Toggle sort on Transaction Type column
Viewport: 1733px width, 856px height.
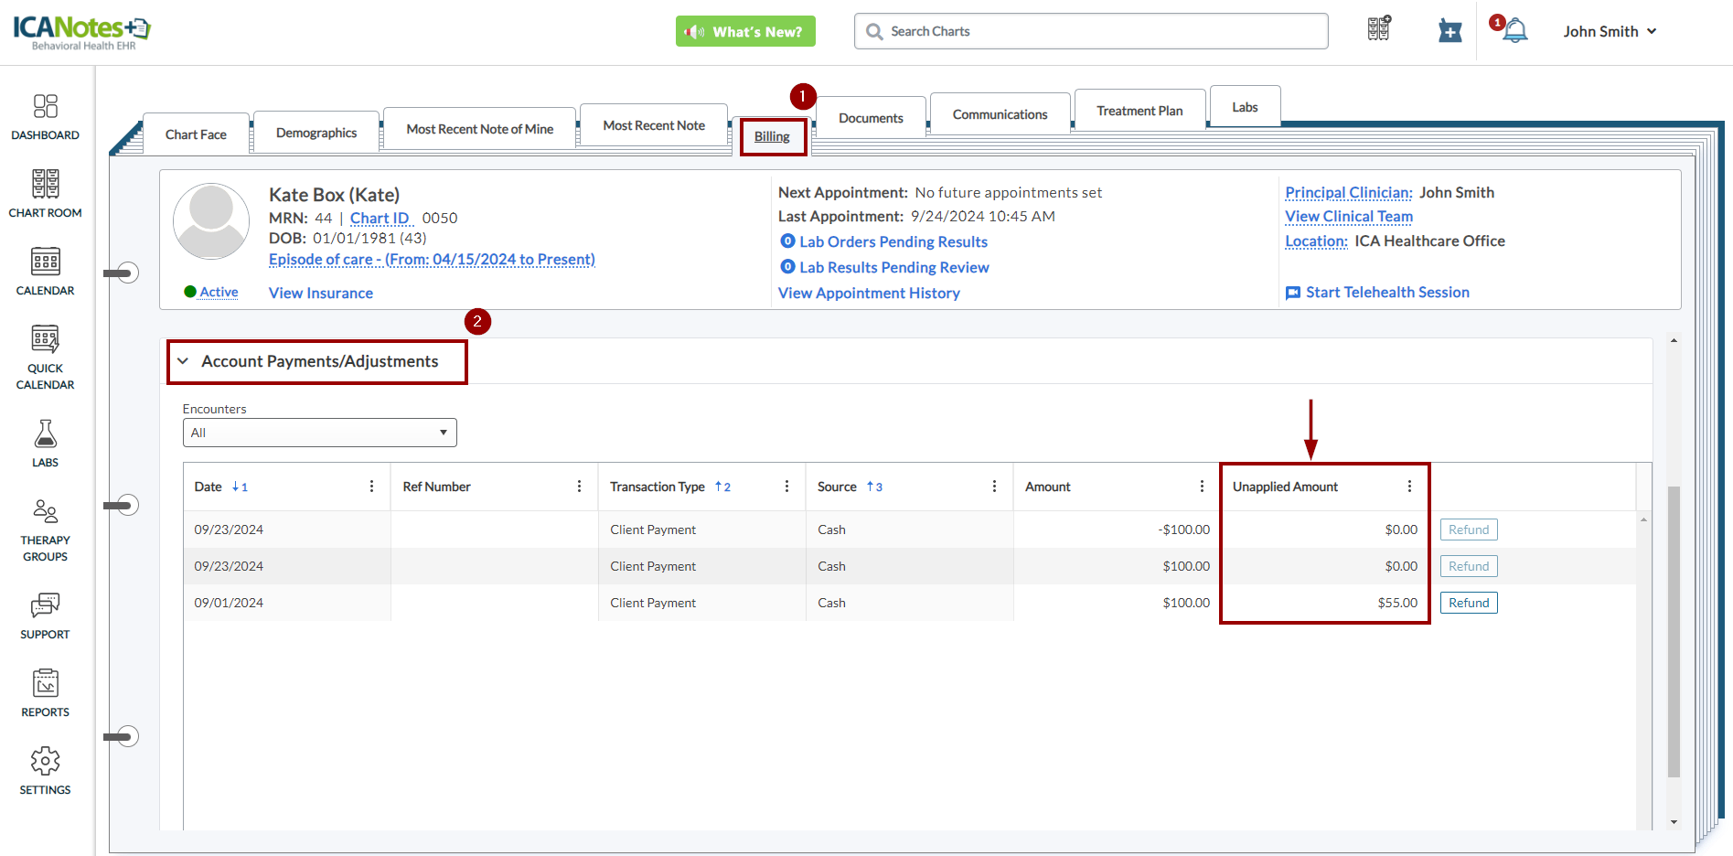pyautogui.click(x=657, y=487)
